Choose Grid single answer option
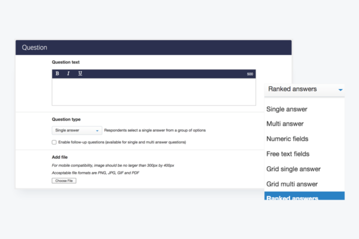This screenshot has height=239, width=359. [293, 169]
